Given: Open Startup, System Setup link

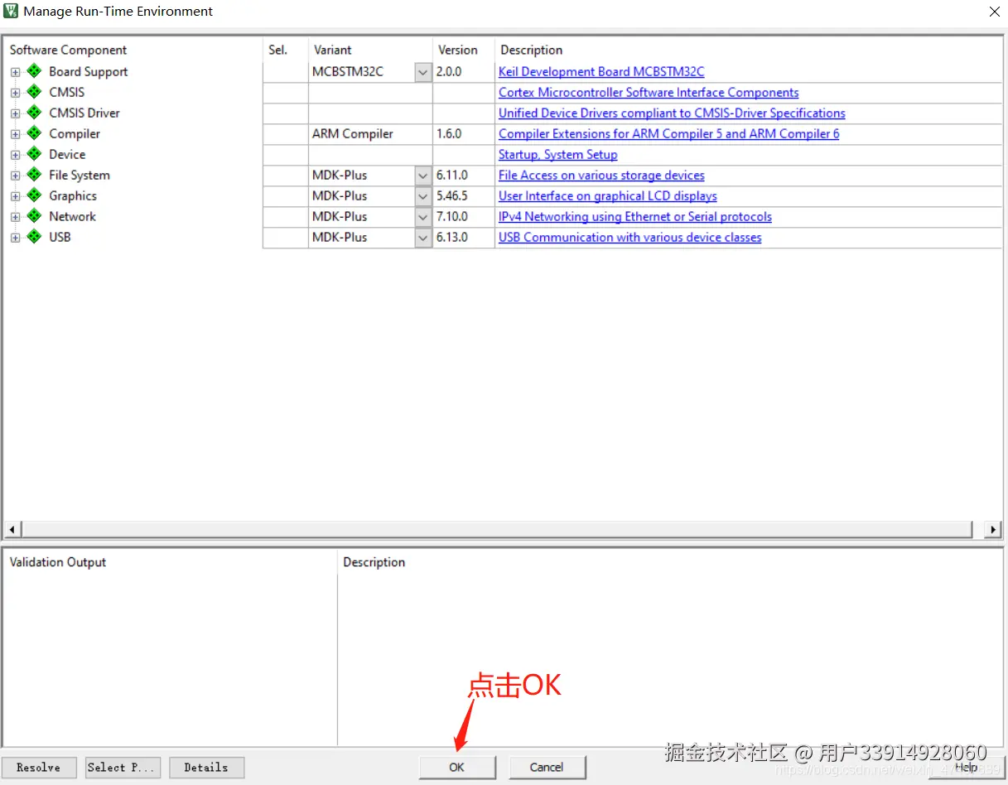Looking at the screenshot, I should pyautogui.click(x=557, y=155).
